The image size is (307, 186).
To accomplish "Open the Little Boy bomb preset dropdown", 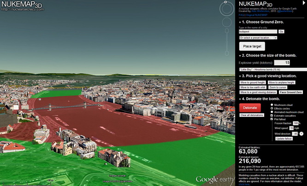I will 273,69.
